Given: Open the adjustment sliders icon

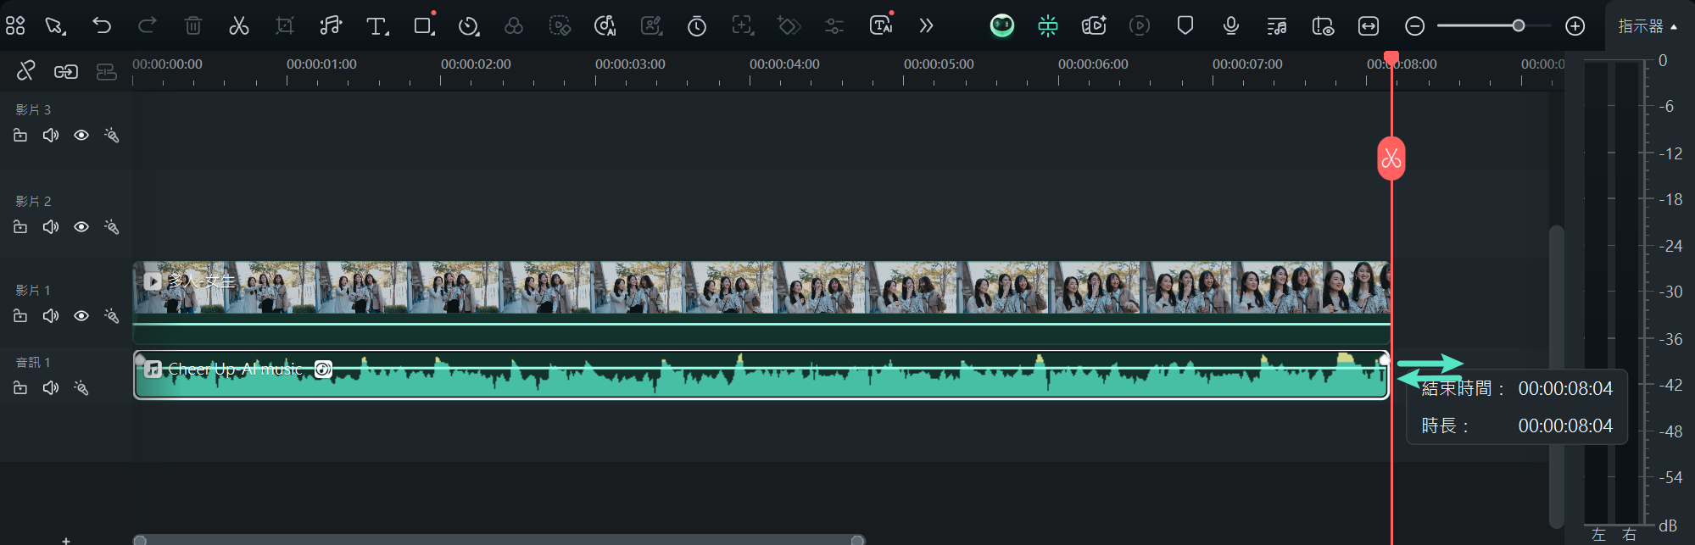Looking at the screenshot, I should [x=834, y=25].
